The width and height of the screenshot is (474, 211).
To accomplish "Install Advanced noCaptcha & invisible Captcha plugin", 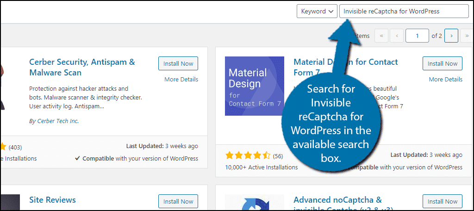I will tap(442, 201).
